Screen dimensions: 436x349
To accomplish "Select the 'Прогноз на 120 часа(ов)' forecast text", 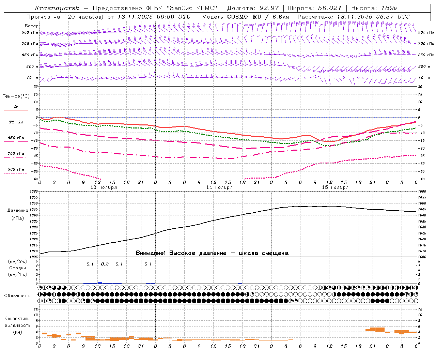I will pyautogui.click(x=65, y=17).
